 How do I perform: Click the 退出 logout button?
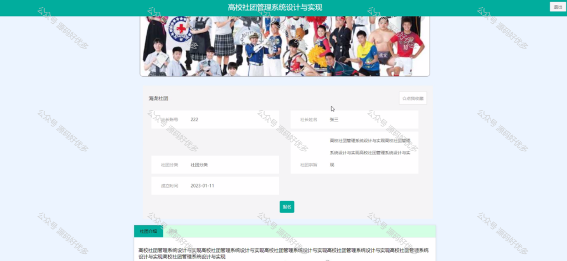click(x=558, y=7)
